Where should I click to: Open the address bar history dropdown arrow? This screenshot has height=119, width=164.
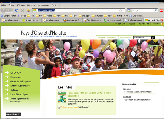(124, 10)
